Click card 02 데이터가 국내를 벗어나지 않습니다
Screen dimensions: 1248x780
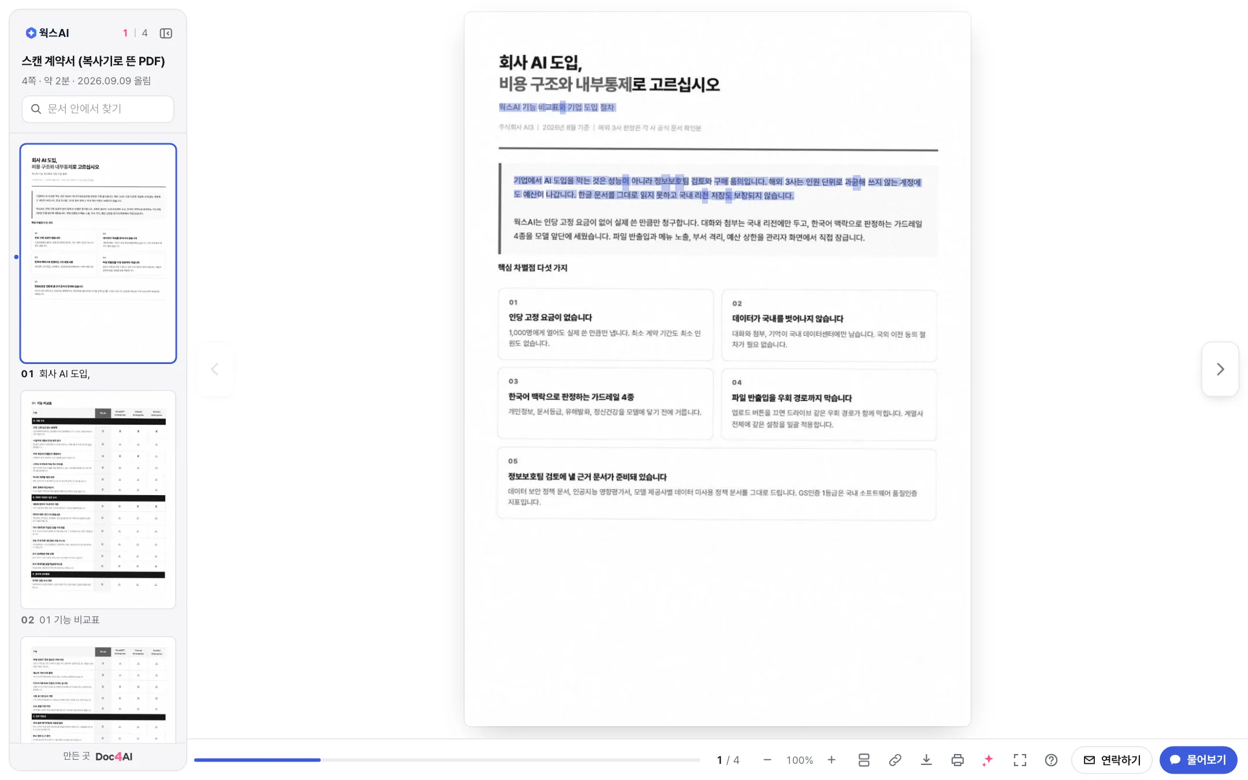click(829, 326)
